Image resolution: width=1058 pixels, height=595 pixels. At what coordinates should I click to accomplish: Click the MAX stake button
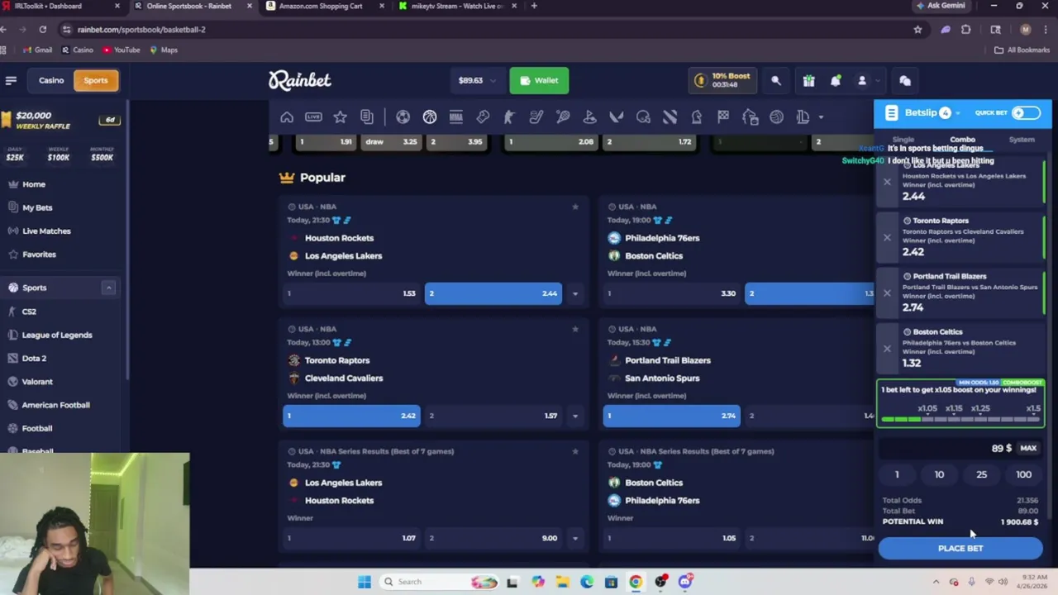coord(1028,448)
